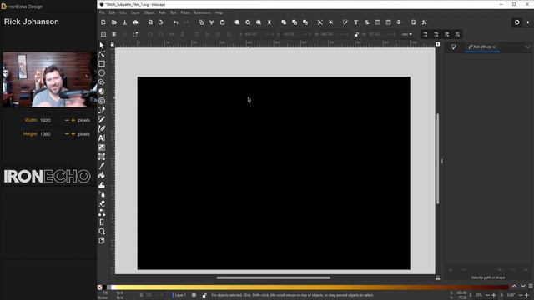
Task: Toggle the snapping control icon
Action: [517, 22]
